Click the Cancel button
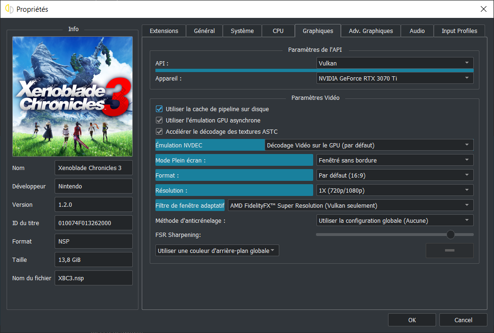Screen dimensions: 494x333 pos(463,320)
